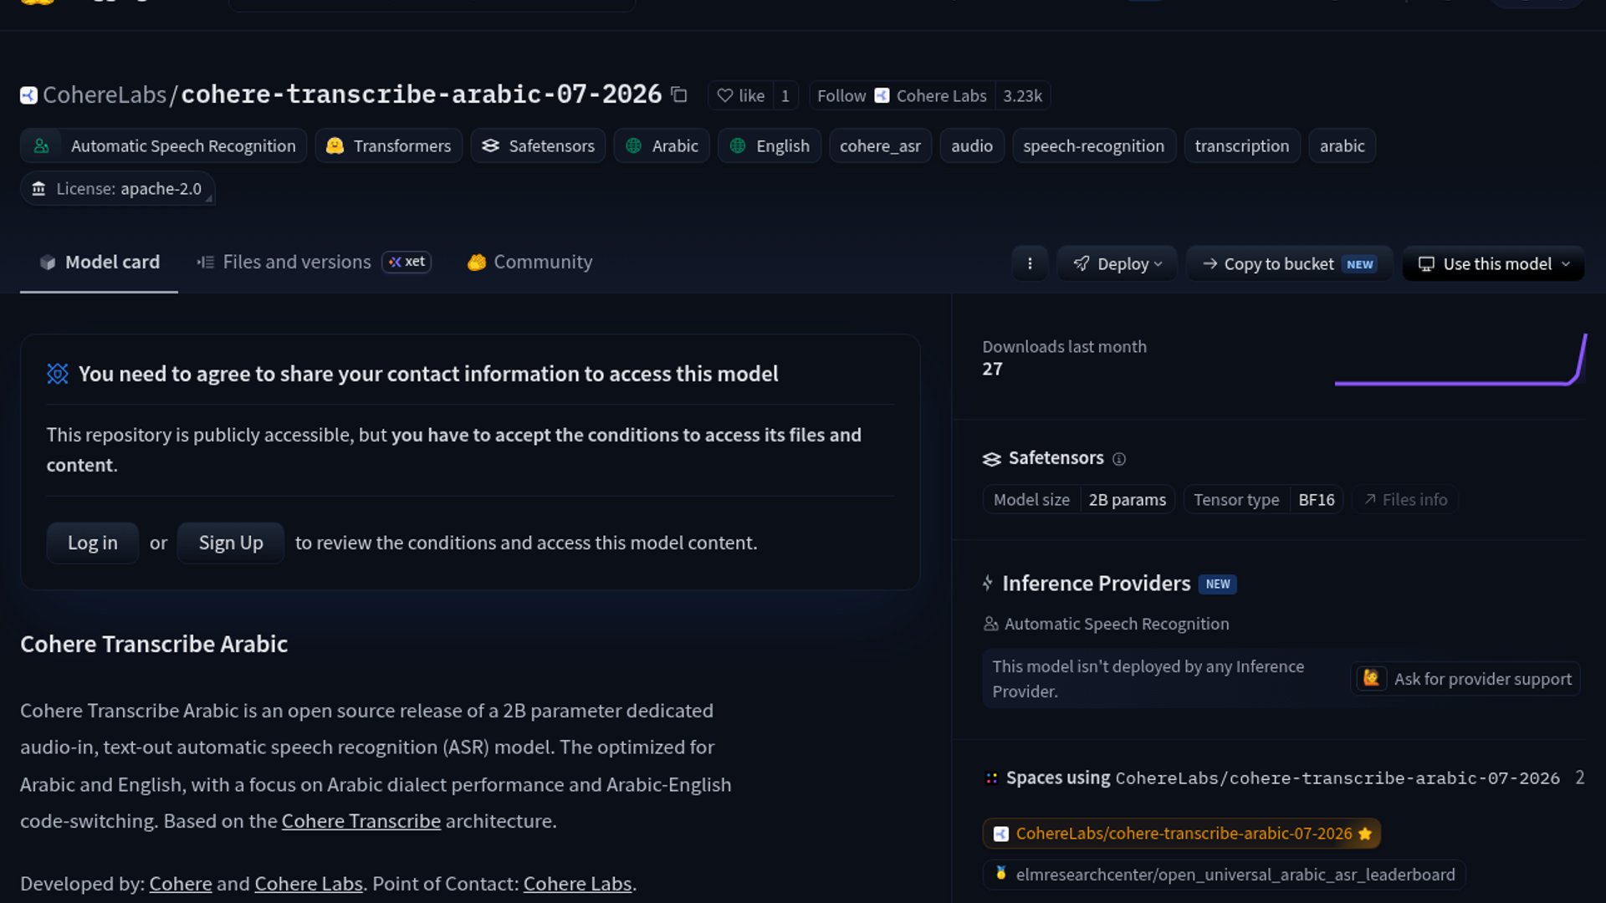Open the cohere_asr tag
This screenshot has height=903, width=1606.
coord(880,145)
